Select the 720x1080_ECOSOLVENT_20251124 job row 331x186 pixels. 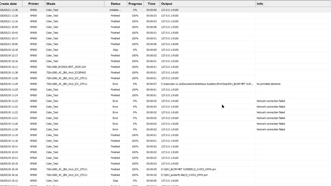coord(165,67)
